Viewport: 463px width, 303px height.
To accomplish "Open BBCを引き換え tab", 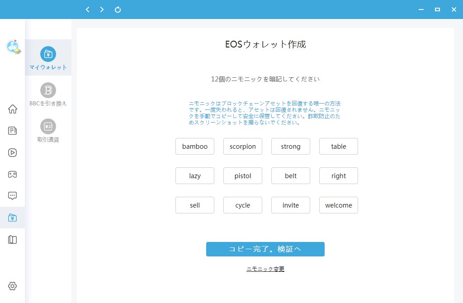I will (x=48, y=94).
